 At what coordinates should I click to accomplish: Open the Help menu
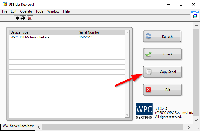tap(66, 11)
